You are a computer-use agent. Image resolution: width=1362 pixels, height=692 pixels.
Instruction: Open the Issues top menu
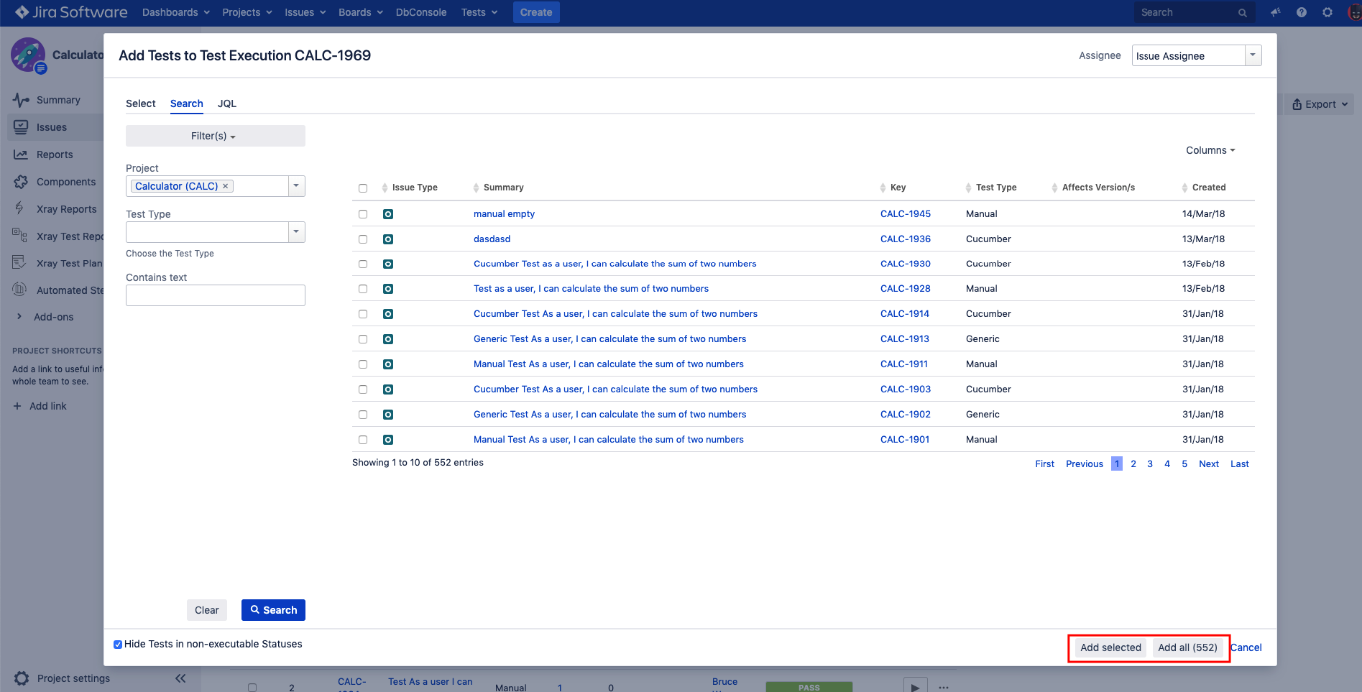point(305,12)
